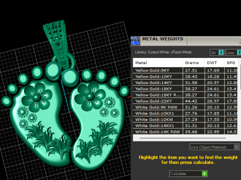The width and height of the screenshot is (241, 180).
Task: Toggle the GV library switch
Action: [217, 52]
